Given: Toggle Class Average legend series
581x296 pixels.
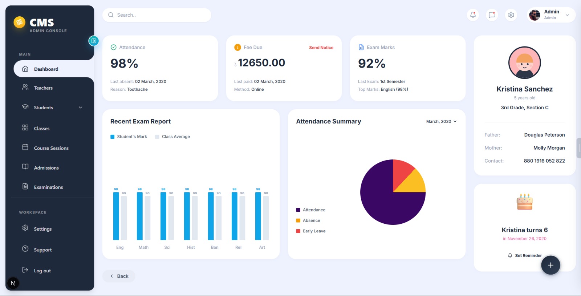Looking at the screenshot, I should click(173, 137).
